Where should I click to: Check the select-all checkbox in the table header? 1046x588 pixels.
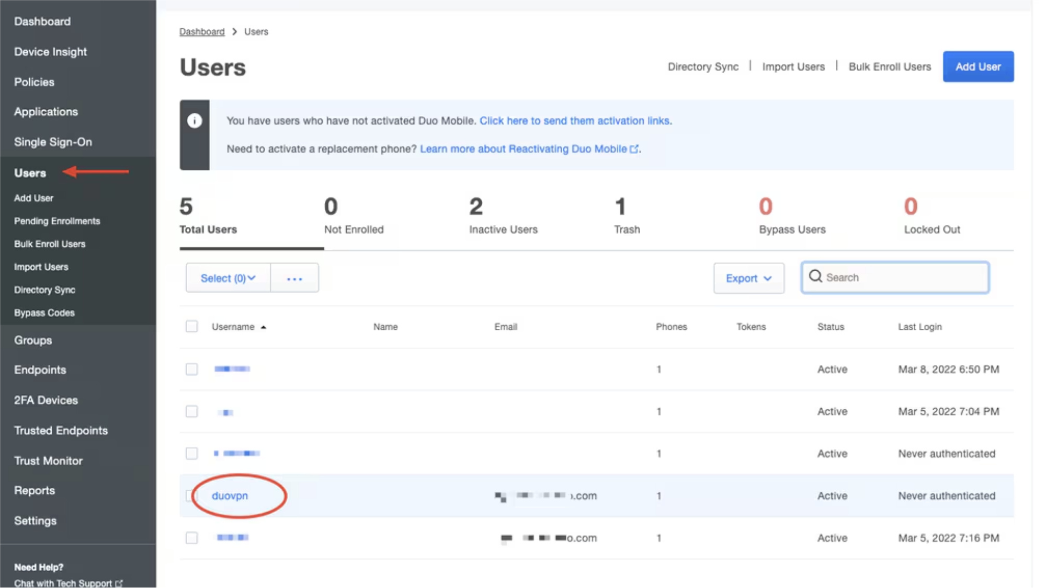tap(192, 326)
